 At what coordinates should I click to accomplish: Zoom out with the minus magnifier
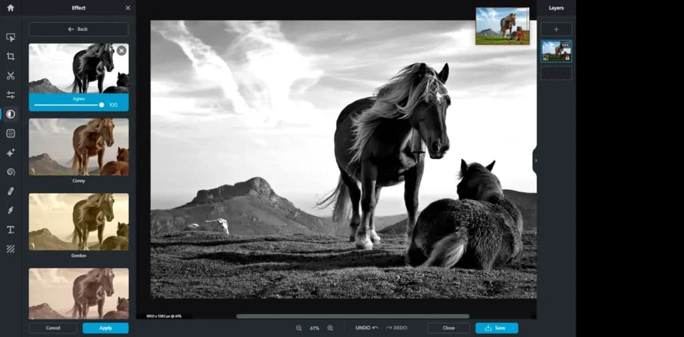point(299,328)
